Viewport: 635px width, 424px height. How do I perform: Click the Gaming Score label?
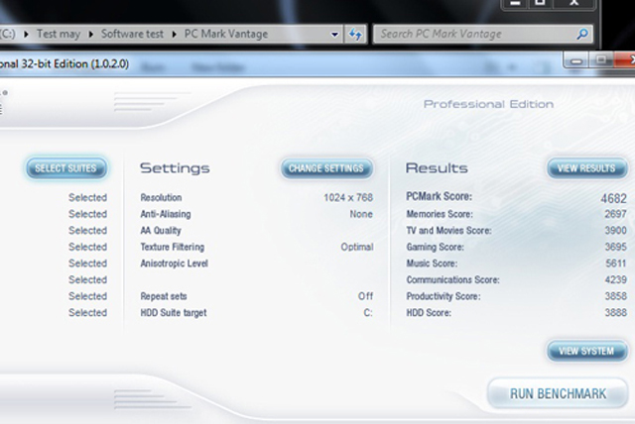436,247
